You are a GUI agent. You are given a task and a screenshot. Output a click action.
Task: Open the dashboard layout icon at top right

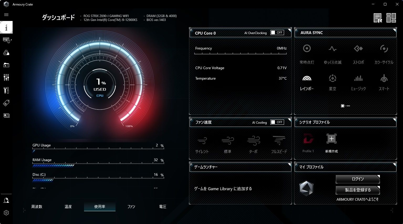click(x=391, y=18)
